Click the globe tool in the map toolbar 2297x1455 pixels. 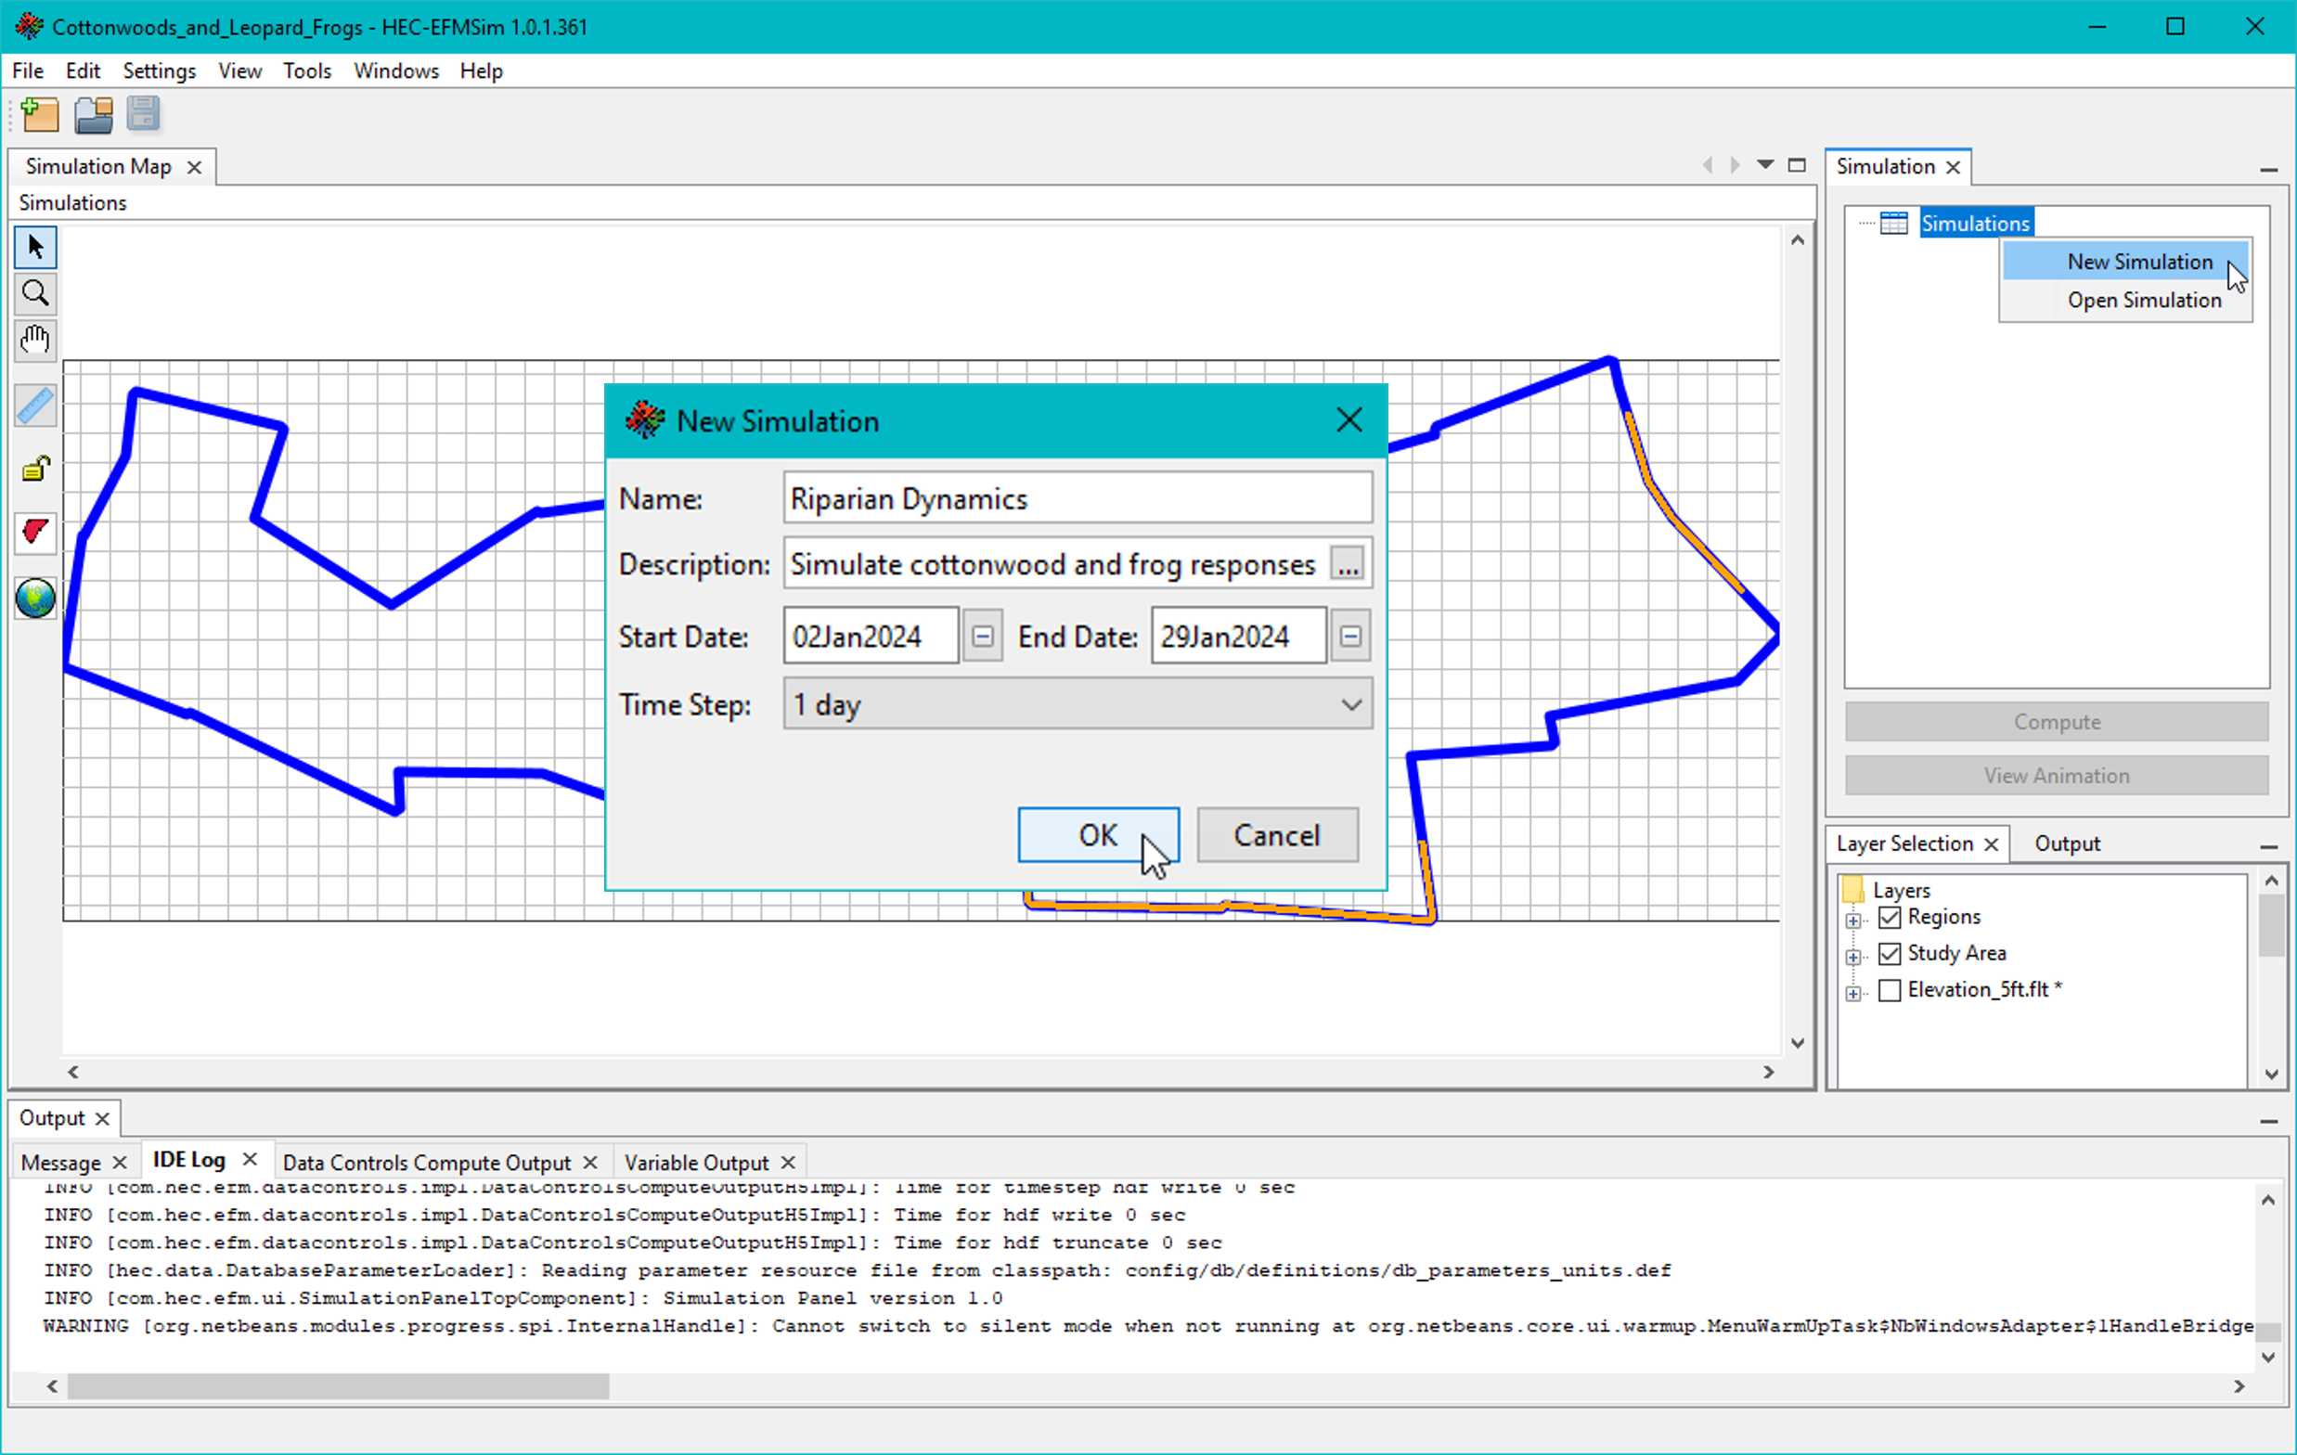[34, 599]
